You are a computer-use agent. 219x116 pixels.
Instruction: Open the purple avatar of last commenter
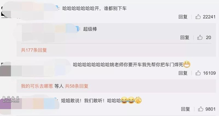(x=5, y=104)
